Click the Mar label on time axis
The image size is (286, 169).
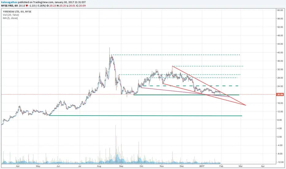coord(241,166)
